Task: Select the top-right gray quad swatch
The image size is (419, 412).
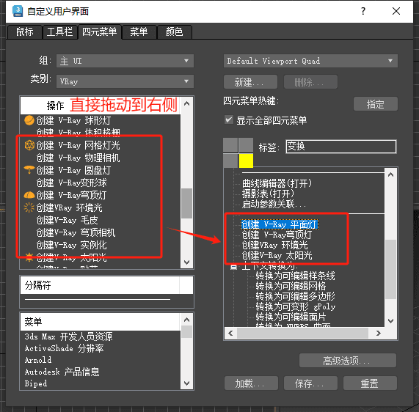Action: pyautogui.click(x=246, y=145)
